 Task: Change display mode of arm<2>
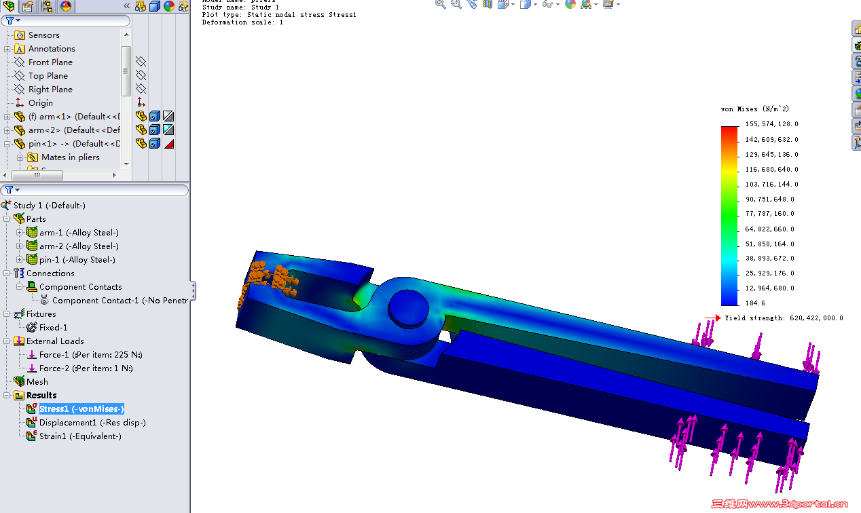pos(155,130)
